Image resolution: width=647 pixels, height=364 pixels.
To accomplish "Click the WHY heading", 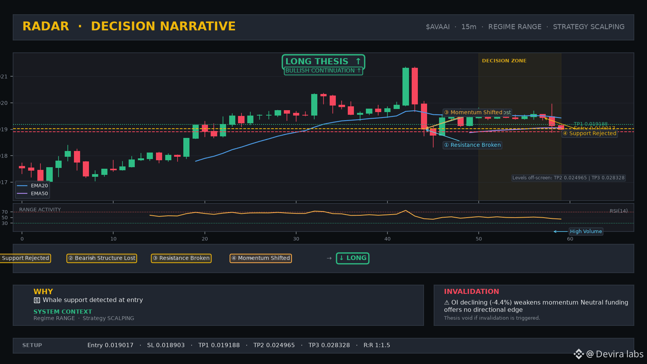I will click(43, 292).
